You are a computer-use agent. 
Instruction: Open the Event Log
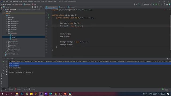pyautogui.click(x=165, y=89)
